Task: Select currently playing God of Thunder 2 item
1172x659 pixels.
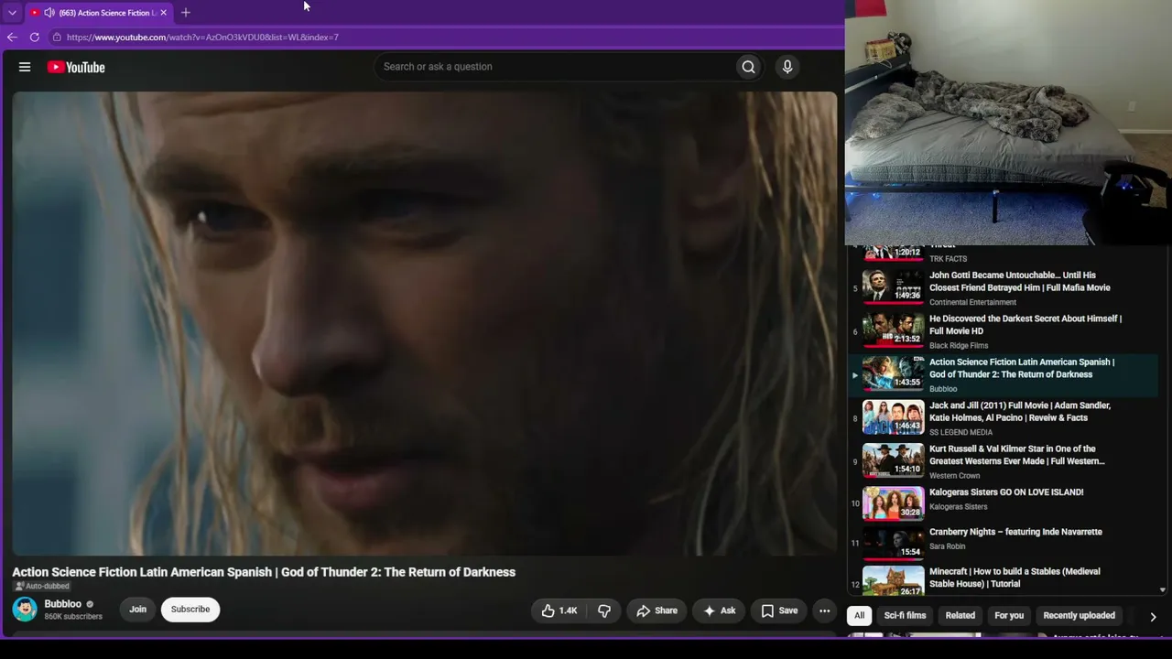Action: 1004,375
